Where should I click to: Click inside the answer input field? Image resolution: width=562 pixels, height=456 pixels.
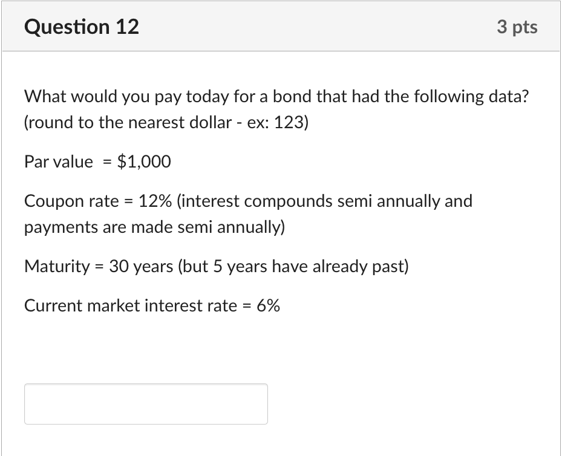click(x=145, y=404)
